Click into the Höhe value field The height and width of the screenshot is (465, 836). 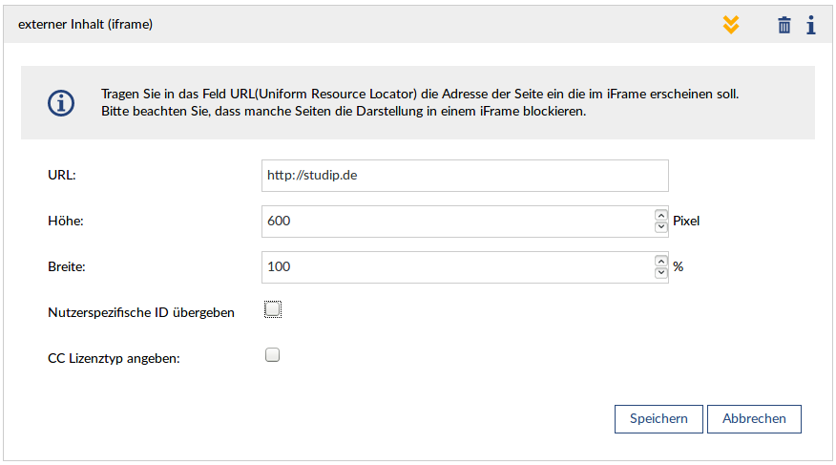(456, 221)
